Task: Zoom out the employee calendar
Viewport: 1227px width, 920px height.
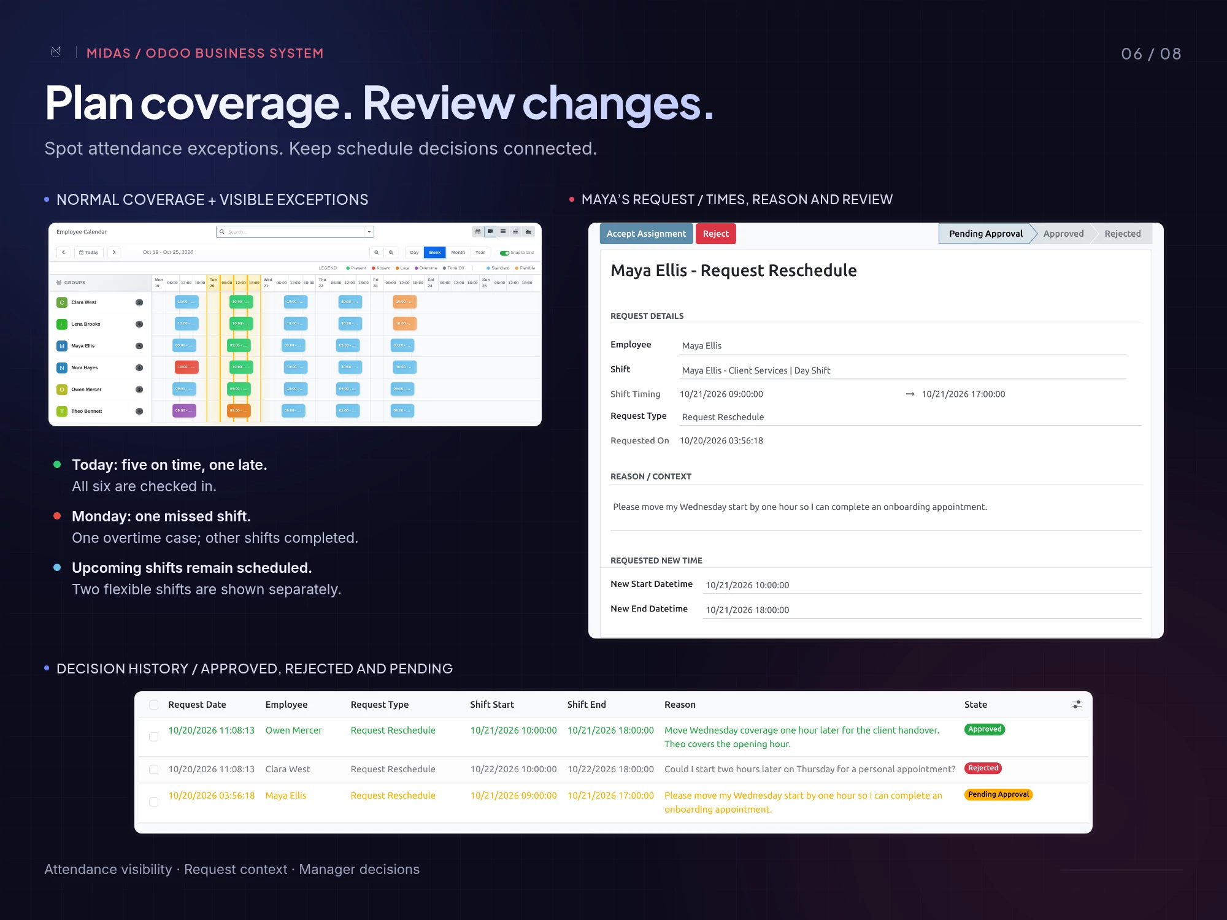Action: click(377, 252)
